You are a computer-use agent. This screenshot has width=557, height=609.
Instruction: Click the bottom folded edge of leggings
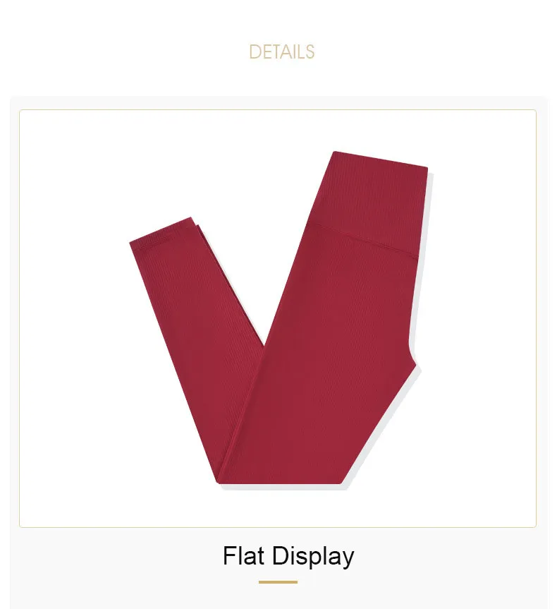[279, 481]
